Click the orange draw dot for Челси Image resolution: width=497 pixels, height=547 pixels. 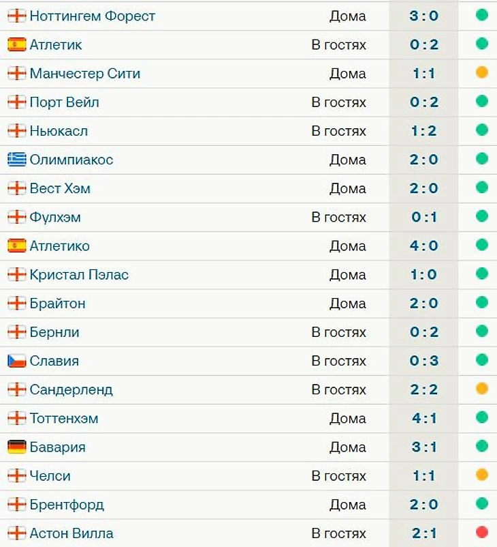click(482, 475)
